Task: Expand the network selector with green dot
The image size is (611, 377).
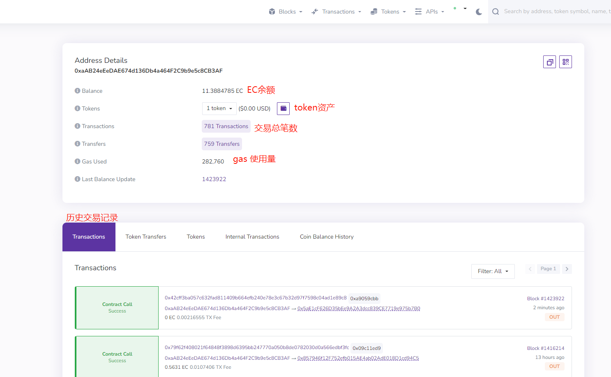Action: pyautogui.click(x=460, y=8)
